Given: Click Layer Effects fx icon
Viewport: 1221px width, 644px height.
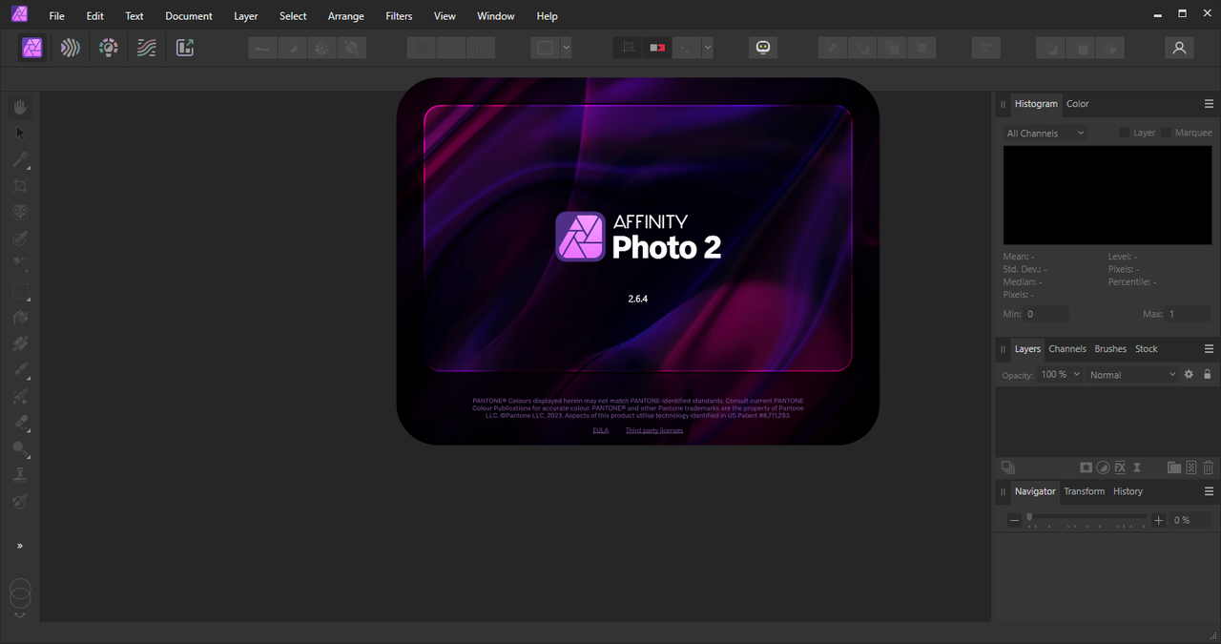Looking at the screenshot, I should pos(1120,467).
